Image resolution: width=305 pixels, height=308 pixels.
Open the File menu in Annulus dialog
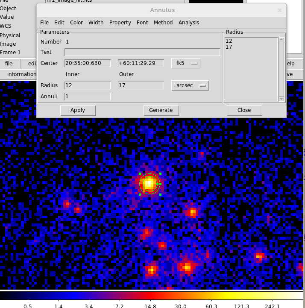(x=44, y=23)
